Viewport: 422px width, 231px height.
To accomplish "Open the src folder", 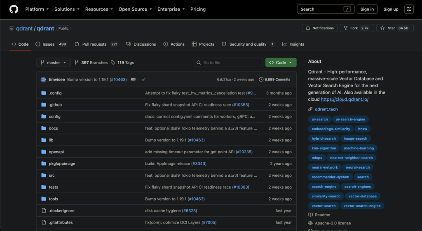I will (52, 175).
